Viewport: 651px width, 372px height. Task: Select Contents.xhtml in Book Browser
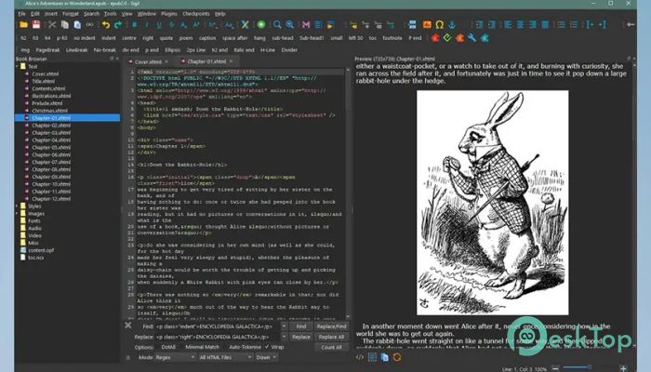[x=48, y=88]
